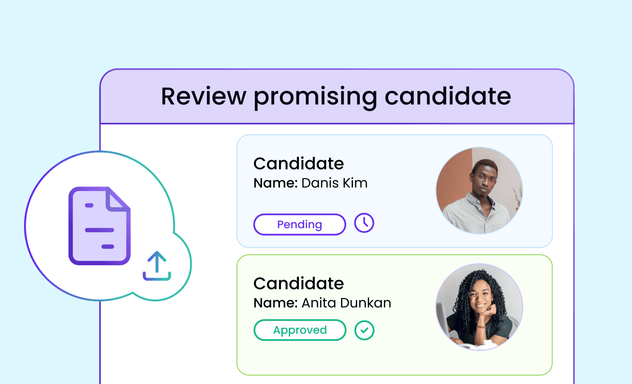
Task: Select the green approved candidate card
Action: click(395, 315)
